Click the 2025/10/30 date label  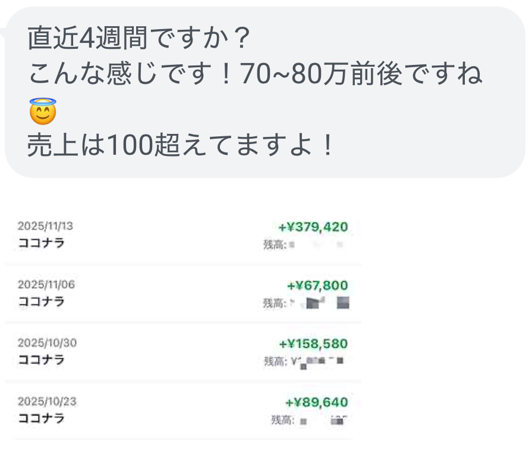(x=47, y=343)
